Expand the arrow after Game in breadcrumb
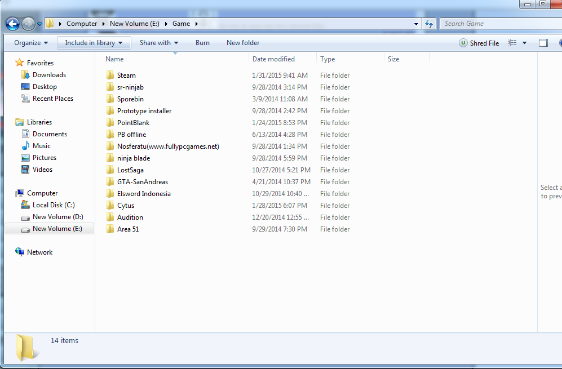 (196, 24)
